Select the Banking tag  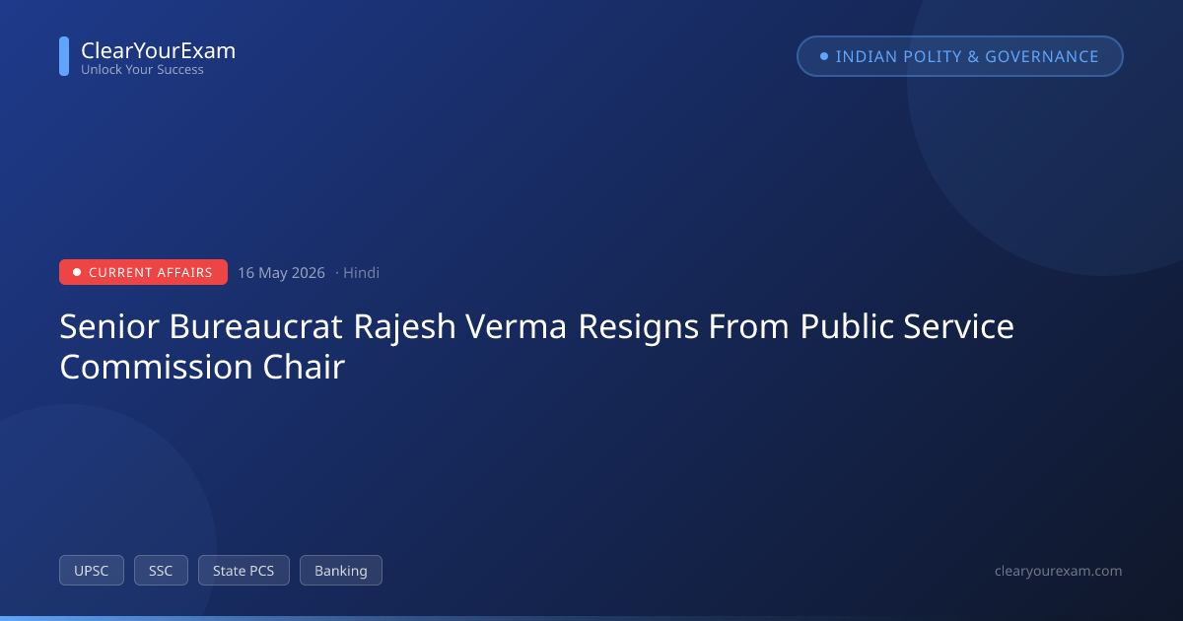[x=341, y=571]
